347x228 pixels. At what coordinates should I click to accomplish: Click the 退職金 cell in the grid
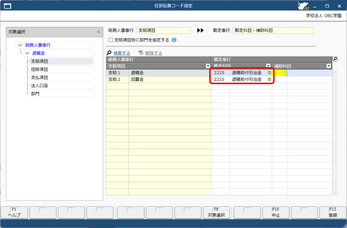pyautogui.click(x=170, y=73)
